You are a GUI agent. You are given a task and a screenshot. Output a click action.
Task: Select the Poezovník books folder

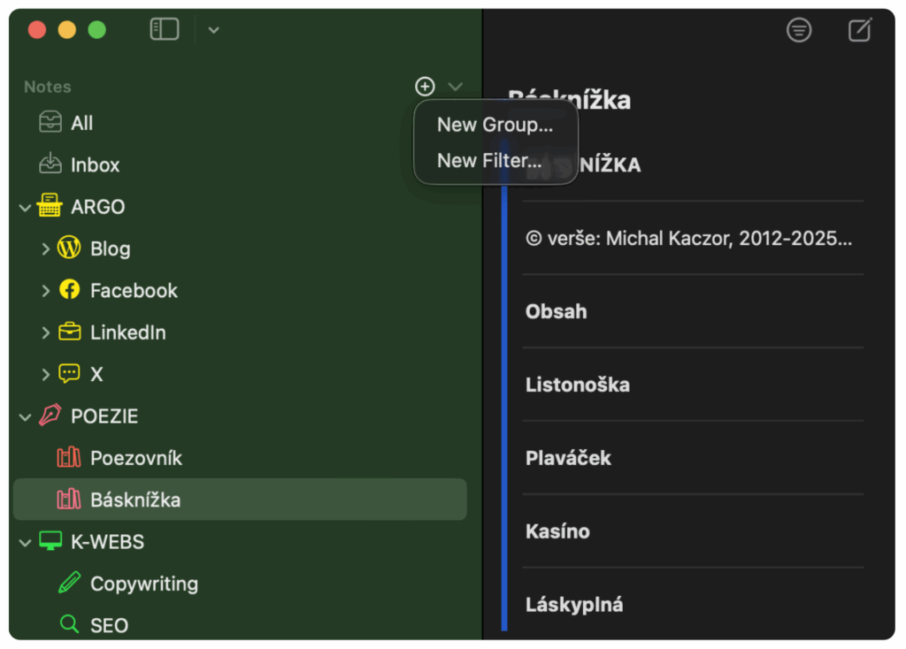(x=135, y=458)
